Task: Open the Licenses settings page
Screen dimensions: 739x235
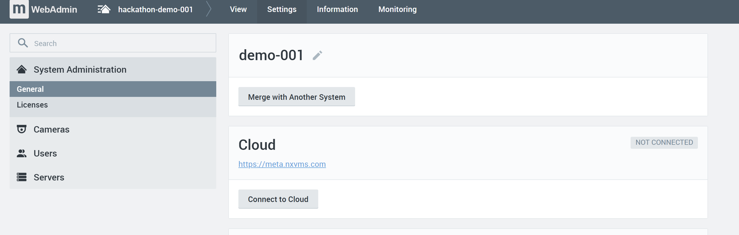Action: 32,105
